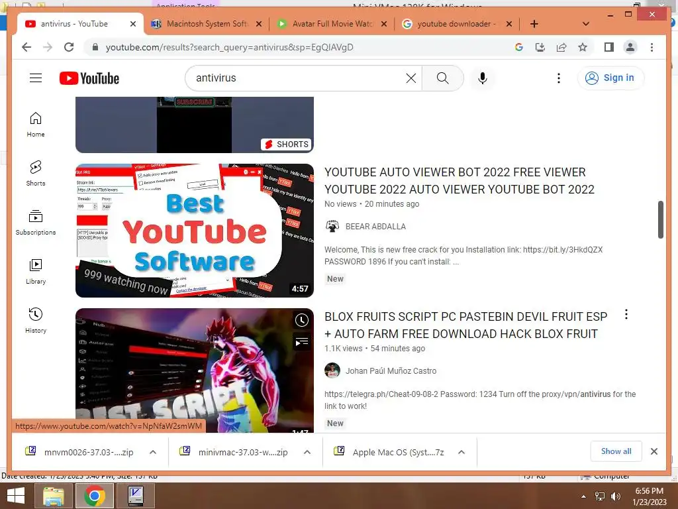
Task: Install app via address bar icon
Action: coord(540,47)
